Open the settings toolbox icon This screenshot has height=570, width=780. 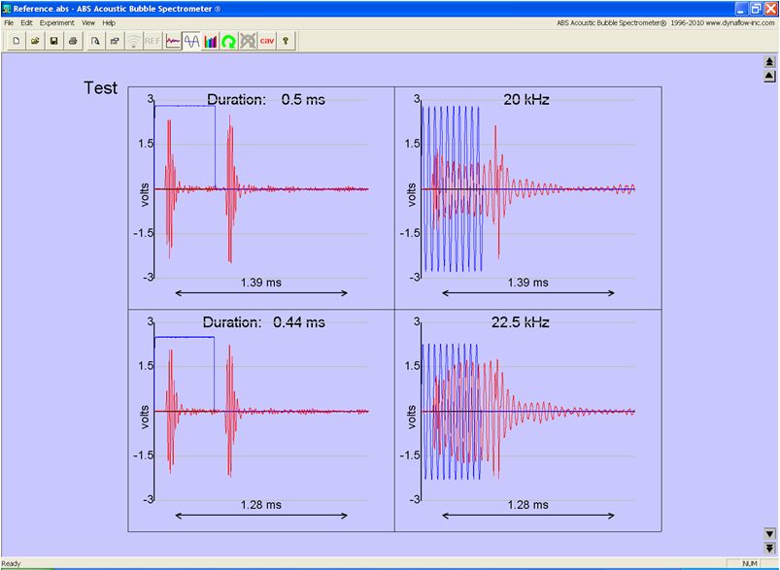coord(115,41)
